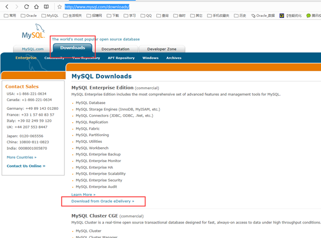Open the reading mode book icon
The width and height of the screenshot is (321, 238).
46,7
